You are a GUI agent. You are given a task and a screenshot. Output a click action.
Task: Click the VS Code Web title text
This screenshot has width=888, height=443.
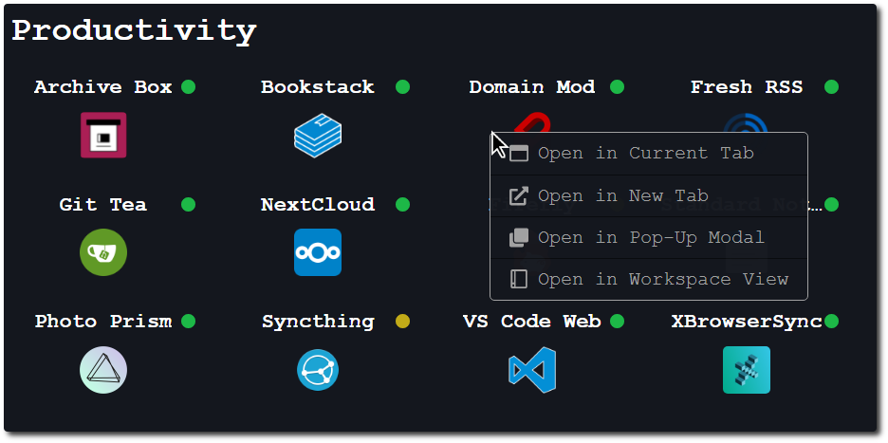click(532, 322)
